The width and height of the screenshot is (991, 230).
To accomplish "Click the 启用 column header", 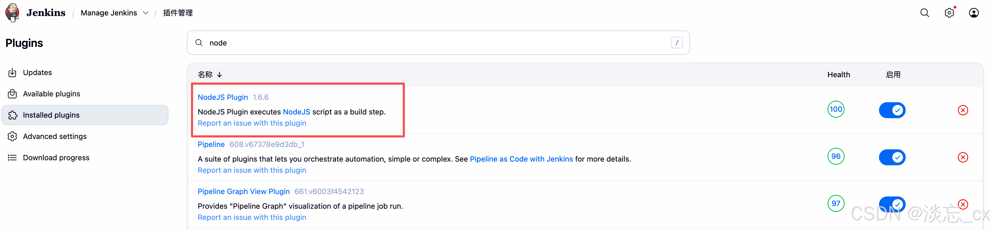I will (893, 75).
